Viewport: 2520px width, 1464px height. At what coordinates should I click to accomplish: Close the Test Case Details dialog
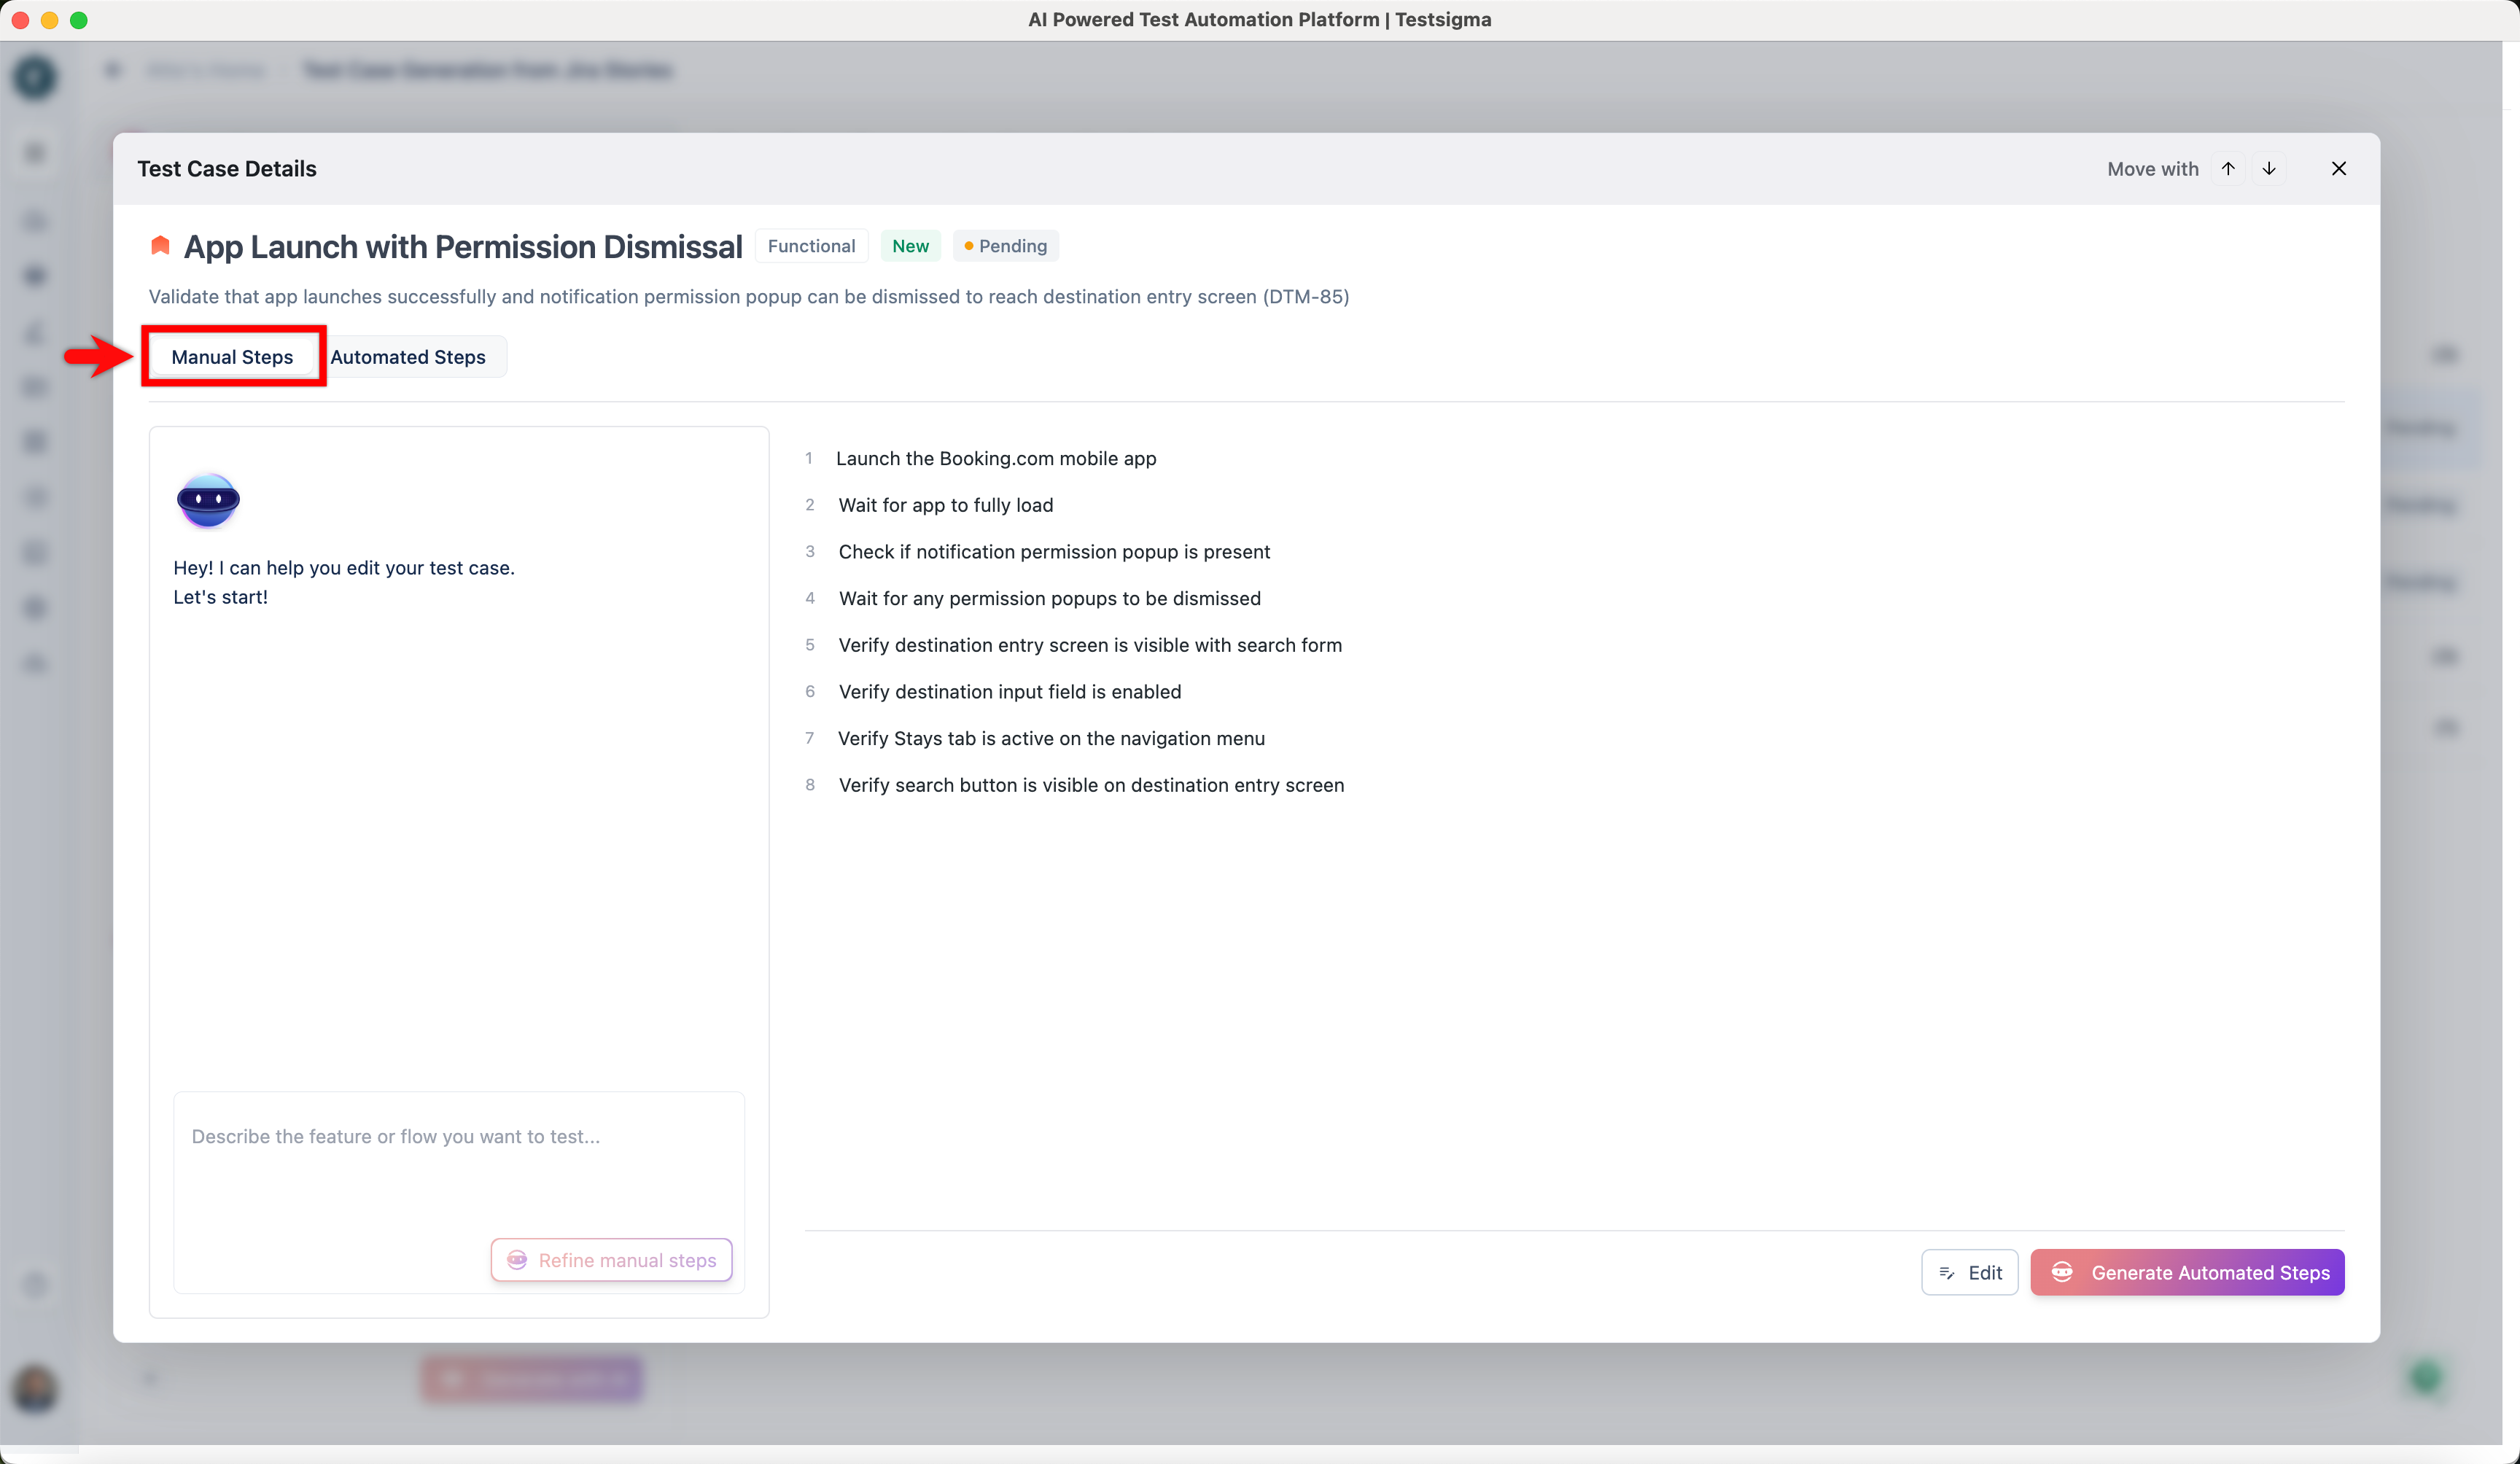pyautogui.click(x=2338, y=169)
